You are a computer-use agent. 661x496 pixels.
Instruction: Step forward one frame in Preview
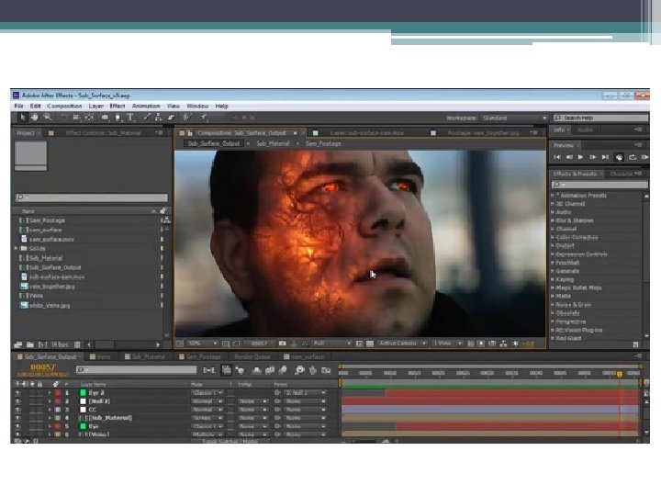coord(593,157)
